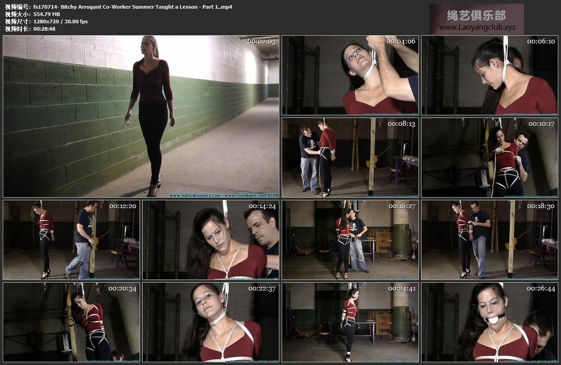Click the www.Laoyangclub.xyz URL
Viewport: 561px width, 365px height.
tap(477, 27)
